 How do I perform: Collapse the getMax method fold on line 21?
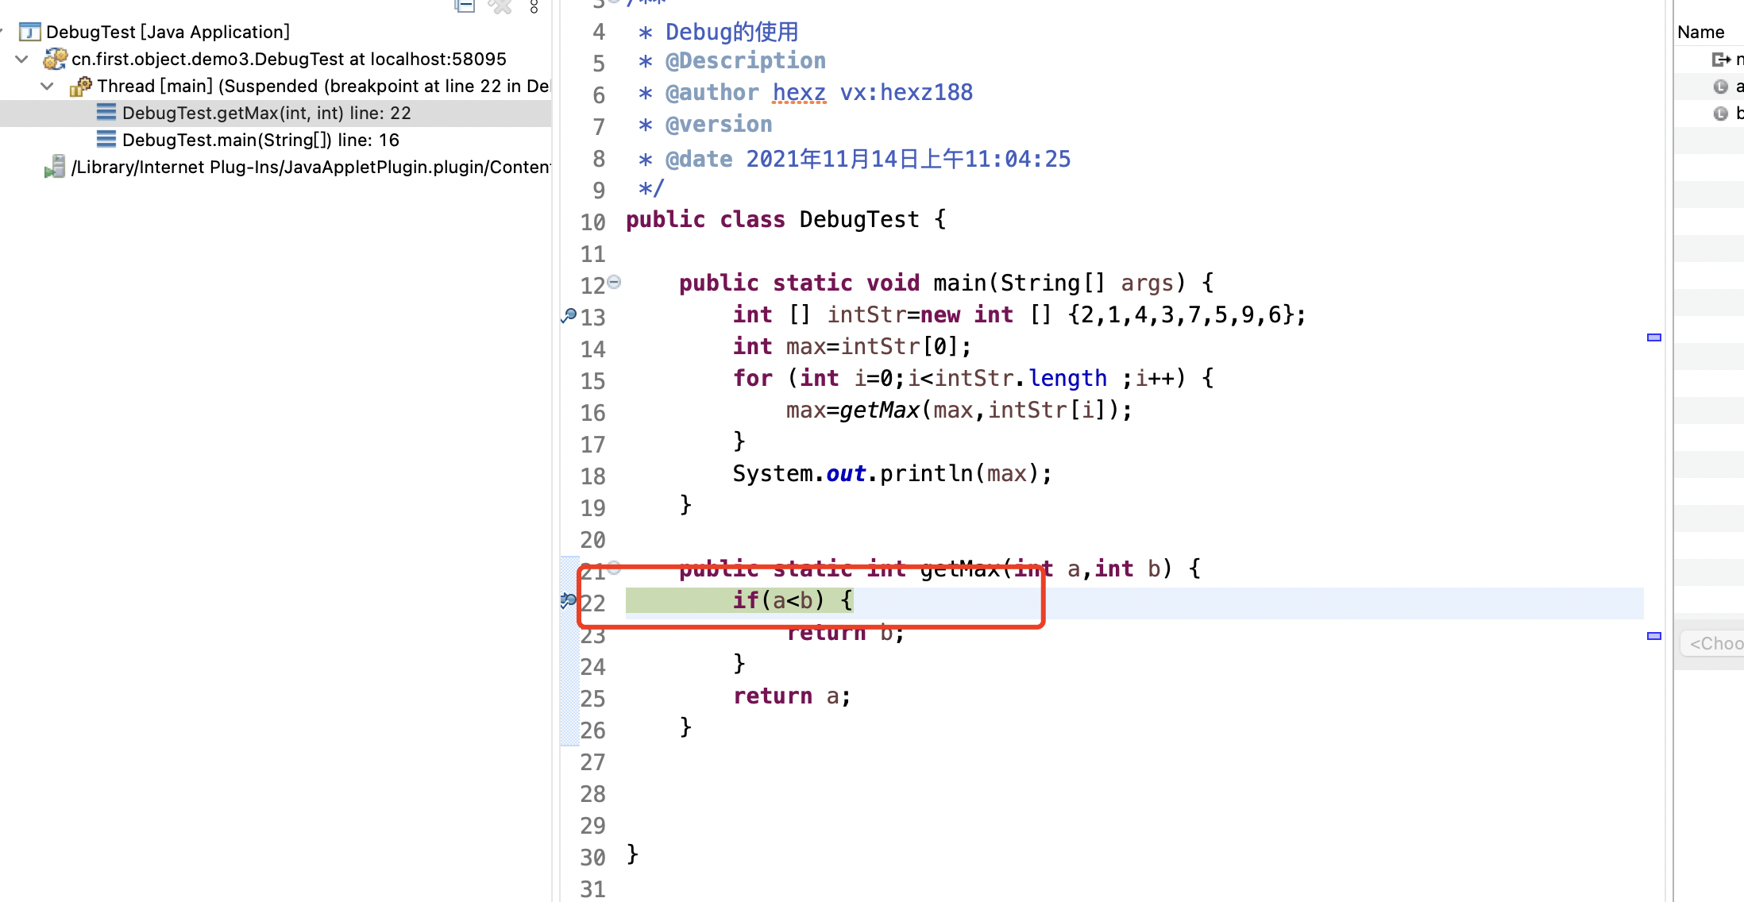(x=614, y=567)
